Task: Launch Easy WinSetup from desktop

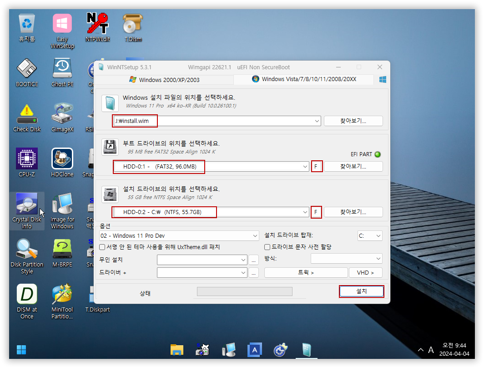Action: pyautogui.click(x=62, y=31)
